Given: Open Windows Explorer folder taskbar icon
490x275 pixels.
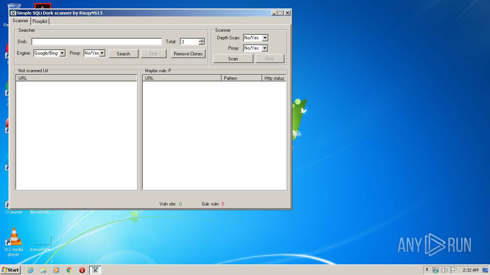Looking at the screenshot, I should click(x=43, y=270).
